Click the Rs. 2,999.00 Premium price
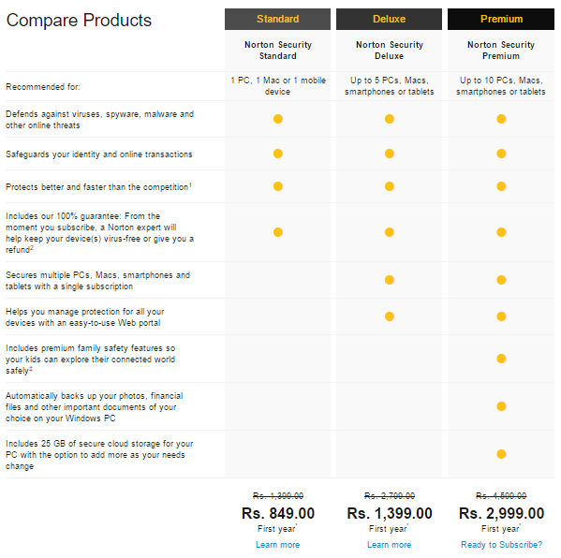 point(501,513)
